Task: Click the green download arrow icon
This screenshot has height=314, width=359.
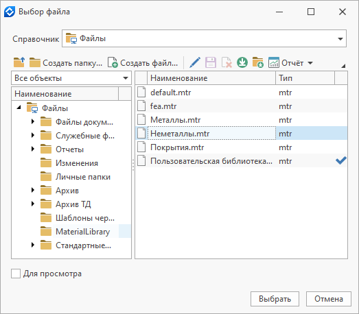Action: click(x=242, y=62)
